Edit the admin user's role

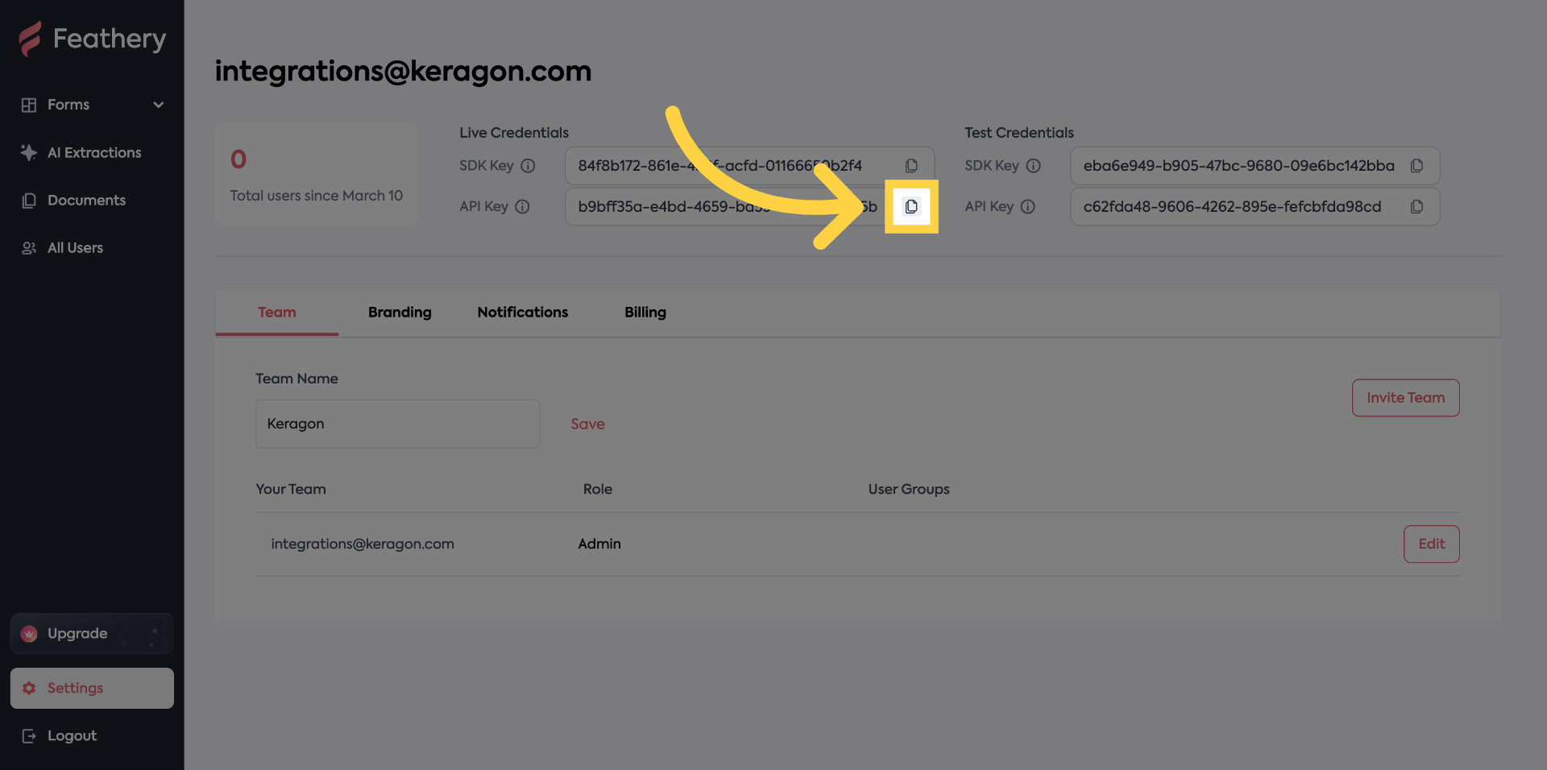point(1431,544)
